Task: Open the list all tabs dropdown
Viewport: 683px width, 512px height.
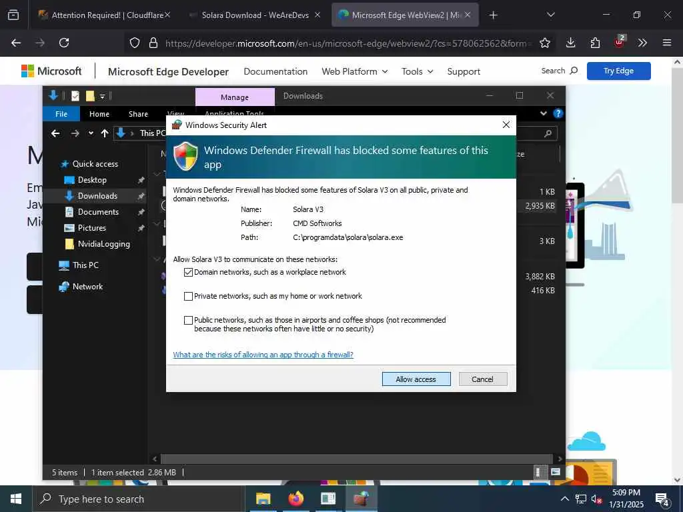Action: pyautogui.click(x=550, y=15)
